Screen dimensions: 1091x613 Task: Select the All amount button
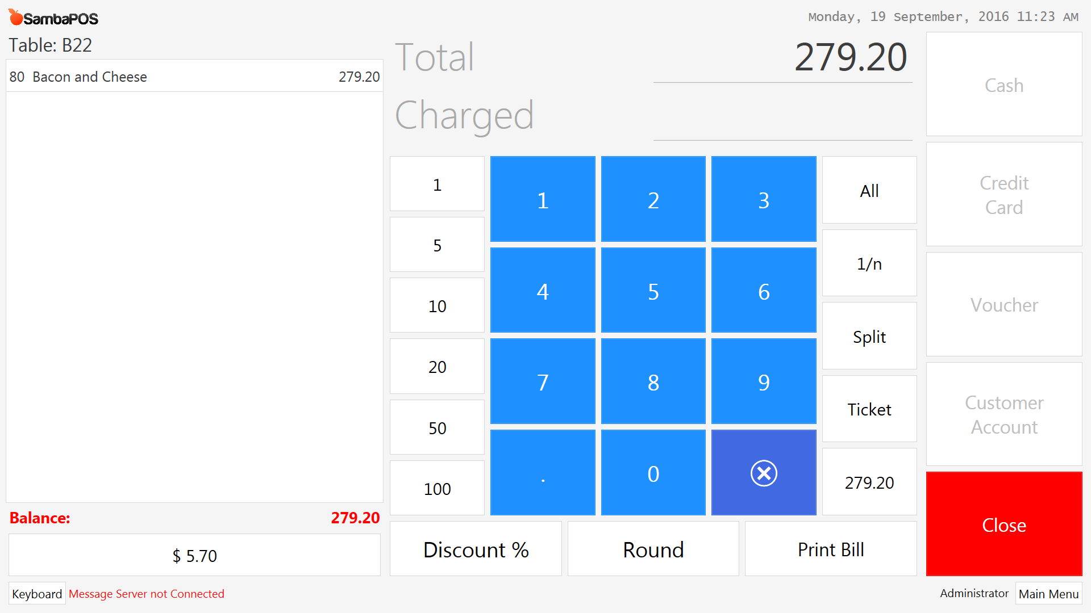(869, 190)
